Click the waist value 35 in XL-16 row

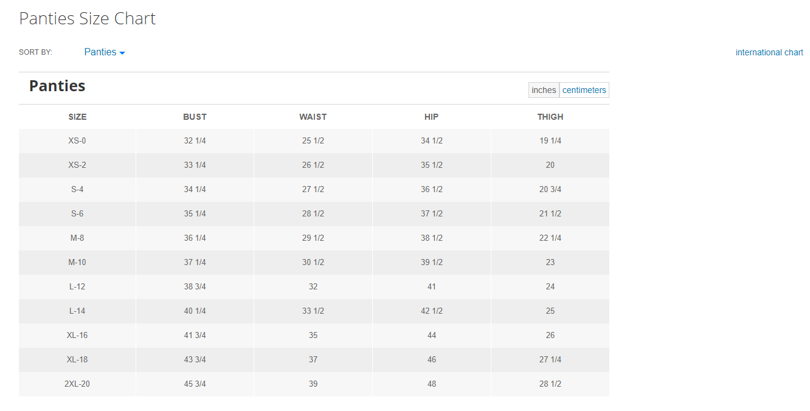coord(313,335)
